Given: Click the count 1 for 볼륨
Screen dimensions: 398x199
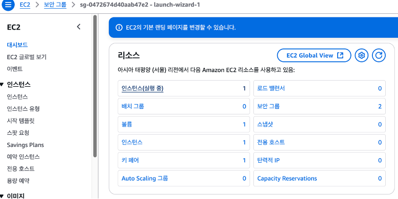Looking at the screenshot, I should [x=244, y=125].
